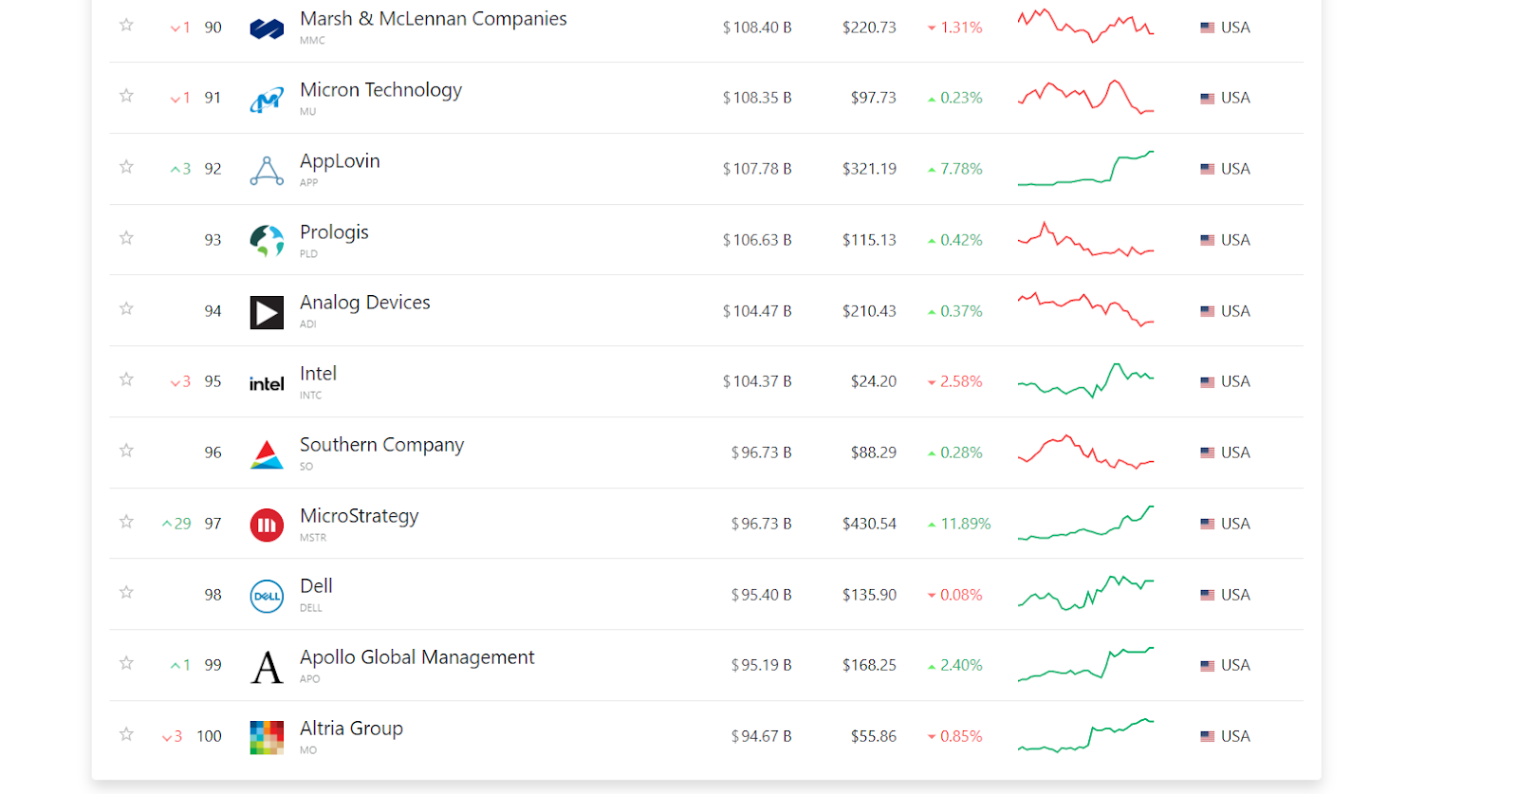
Task: Click the USA flag in Altria Group row
Action: [1207, 736]
